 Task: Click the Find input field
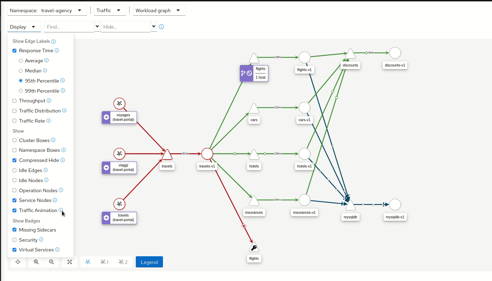[69, 27]
